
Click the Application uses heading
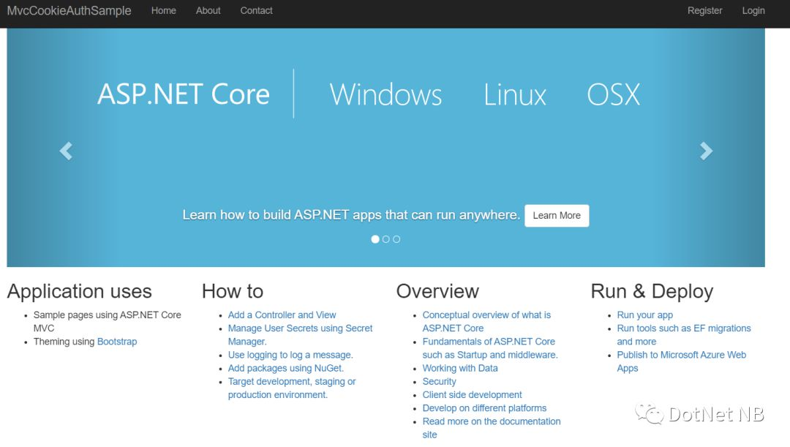tap(79, 291)
